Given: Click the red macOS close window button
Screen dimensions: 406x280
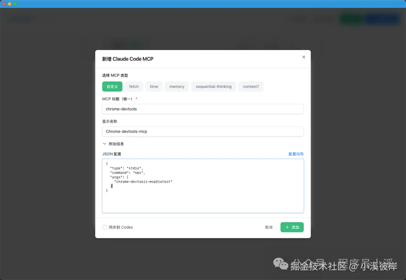Looking at the screenshot, I should click(4, 4).
